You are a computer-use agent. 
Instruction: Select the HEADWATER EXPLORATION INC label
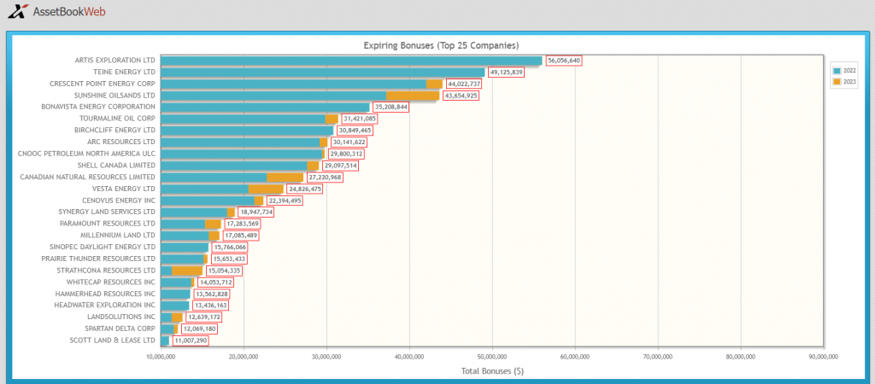tap(105, 305)
